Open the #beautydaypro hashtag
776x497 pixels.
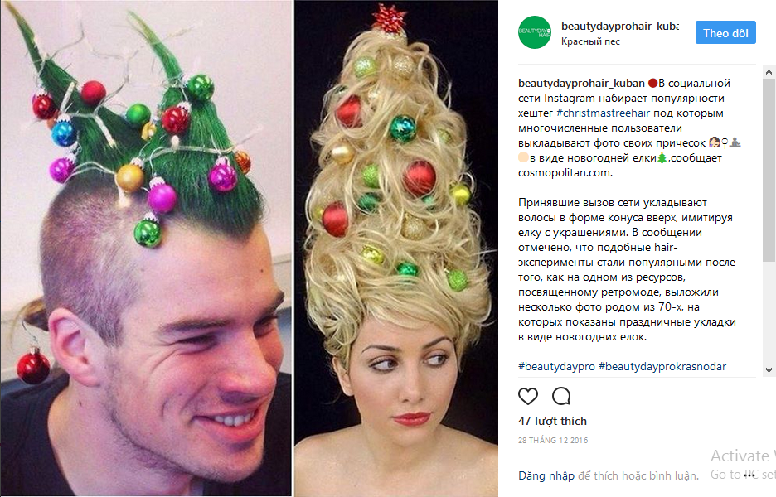point(556,366)
